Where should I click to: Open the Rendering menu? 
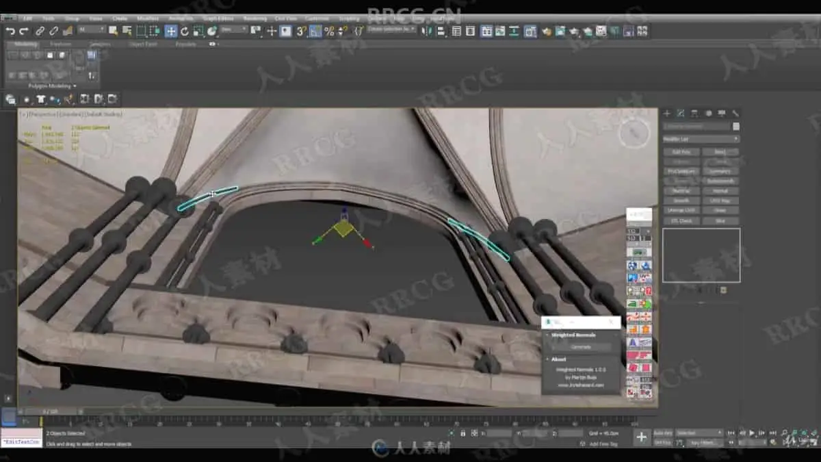coord(255,18)
